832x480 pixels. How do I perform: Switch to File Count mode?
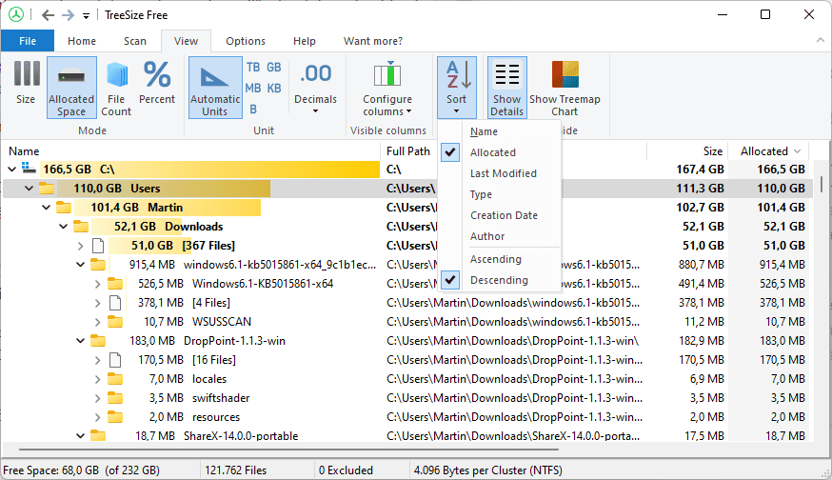tap(116, 88)
